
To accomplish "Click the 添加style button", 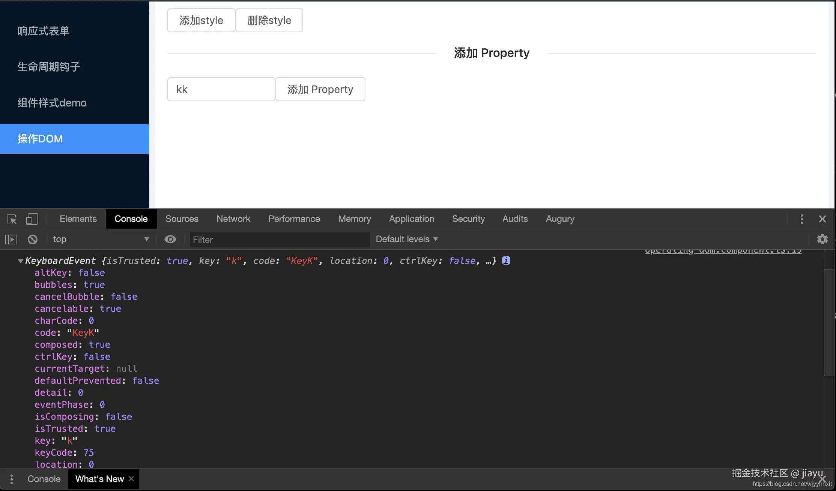I will pos(201,20).
